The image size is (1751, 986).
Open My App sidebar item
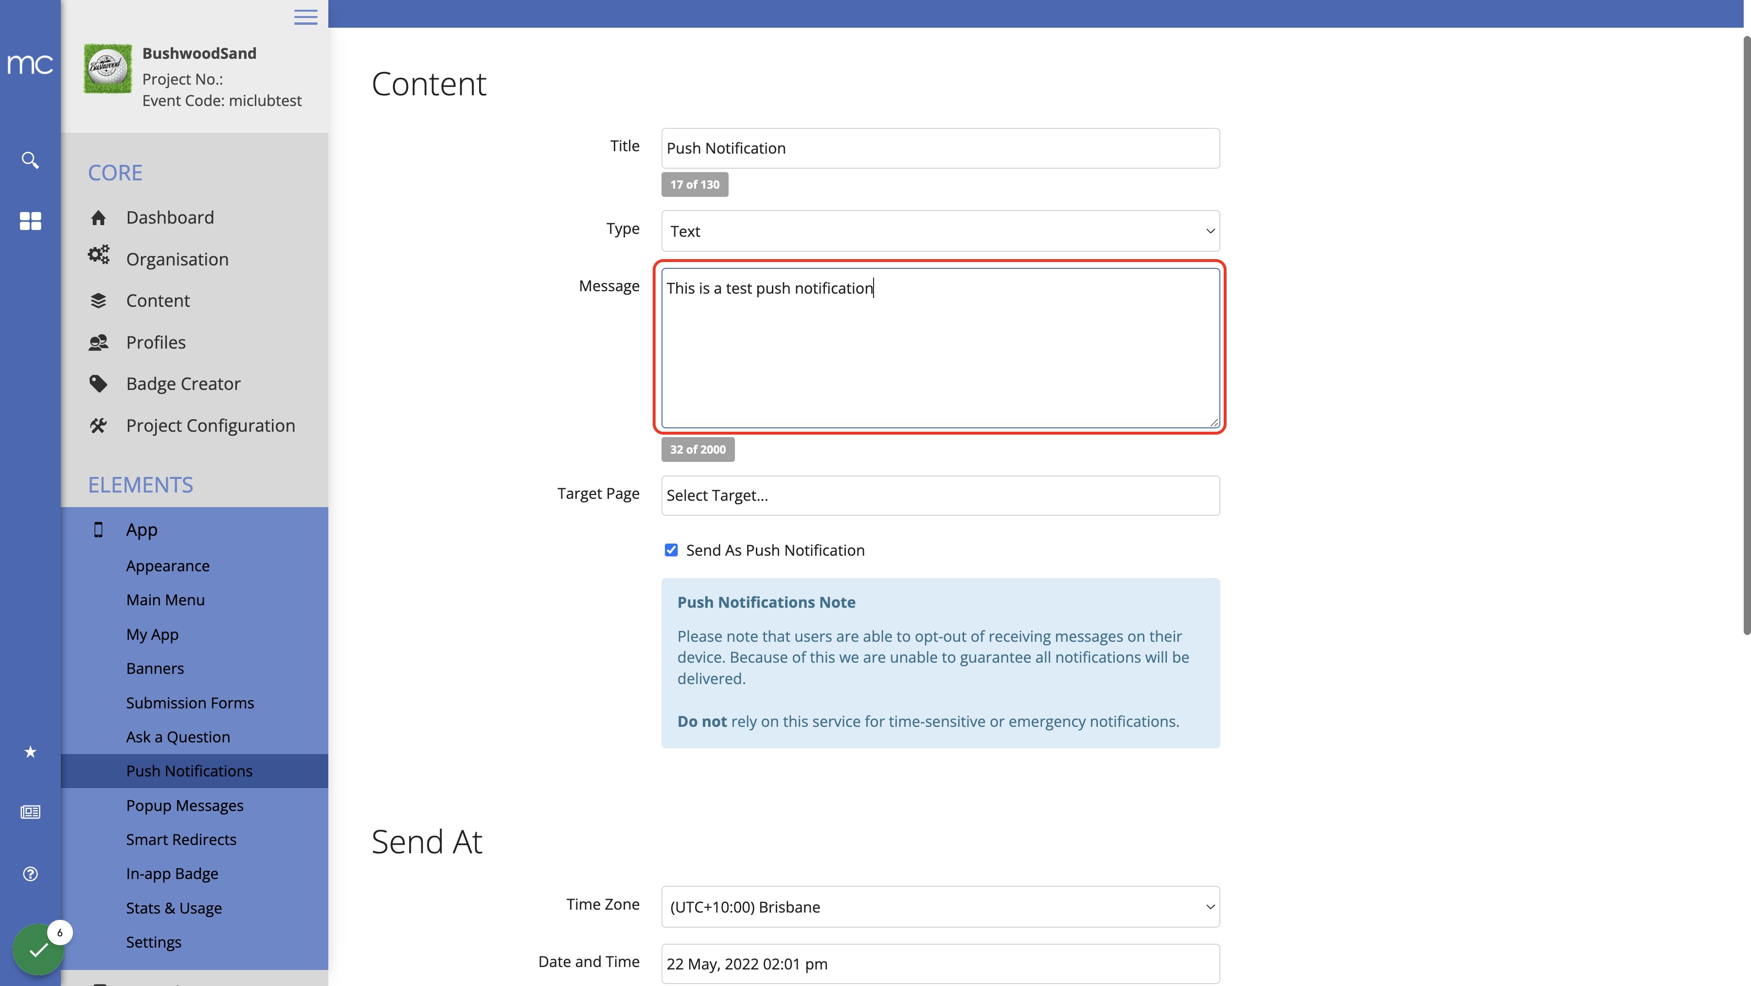[x=152, y=634]
